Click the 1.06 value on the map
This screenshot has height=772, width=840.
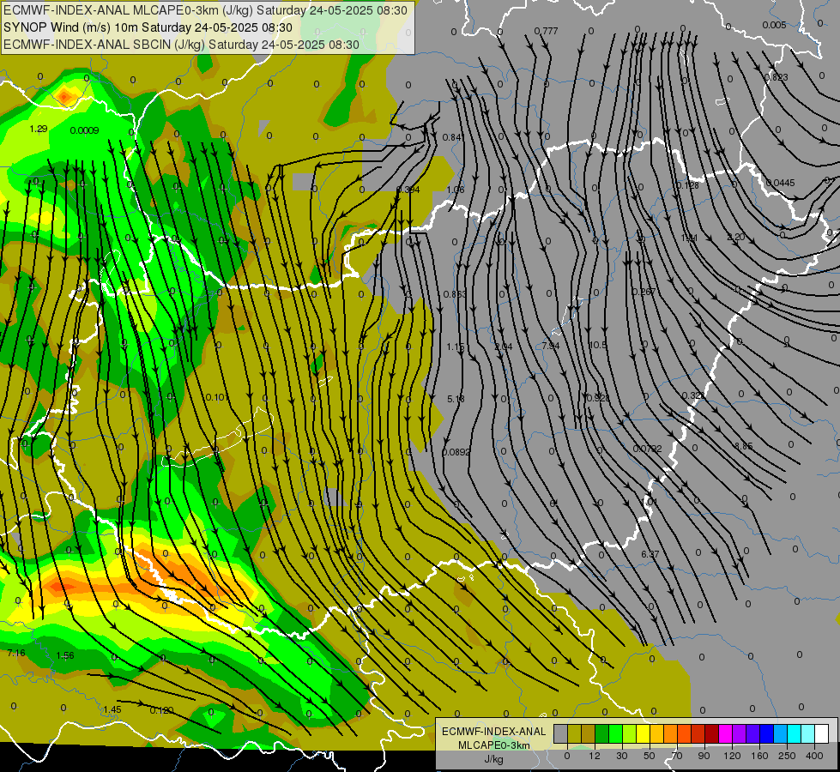click(x=456, y=190)
